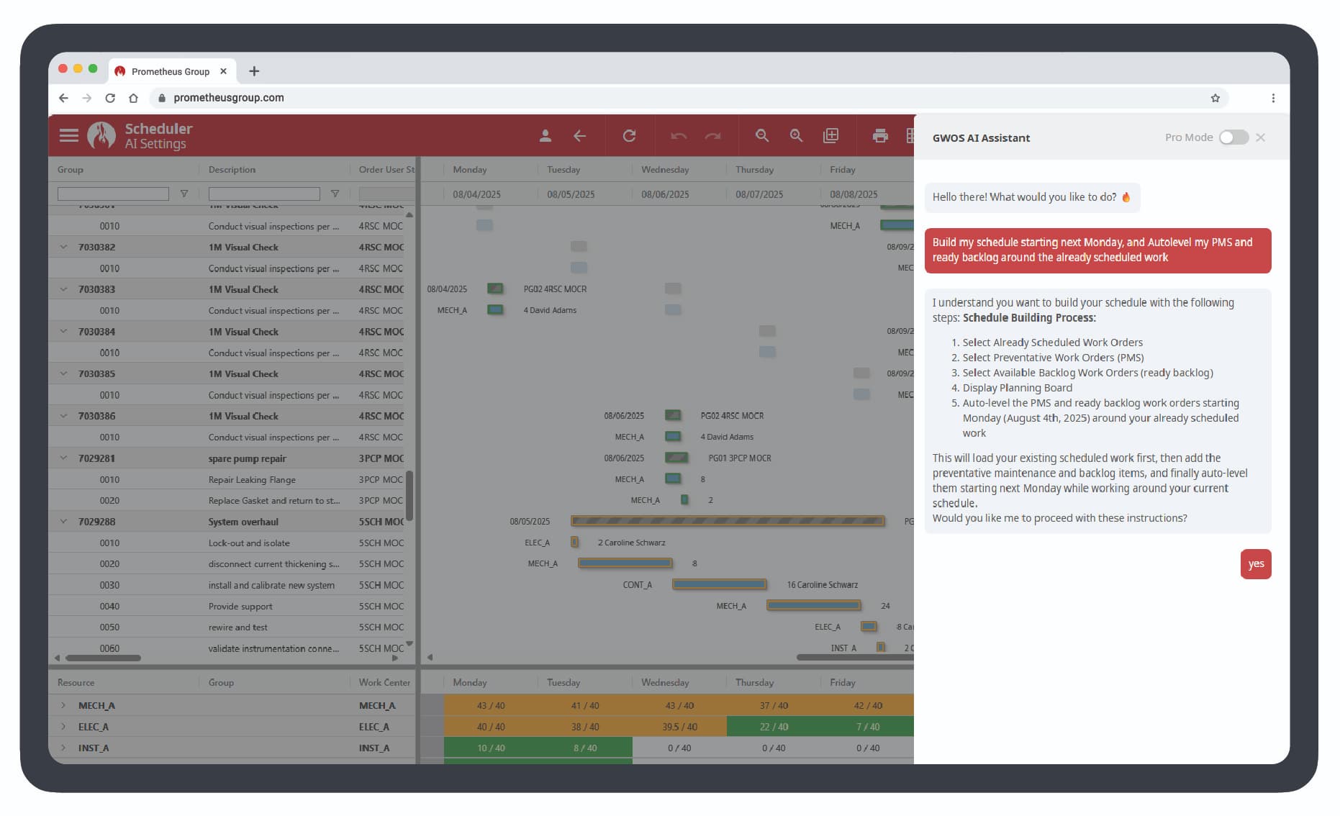Zoom out on the Gantt timeline
This screenshot has height=816, width=1340.
coord(761,135)
